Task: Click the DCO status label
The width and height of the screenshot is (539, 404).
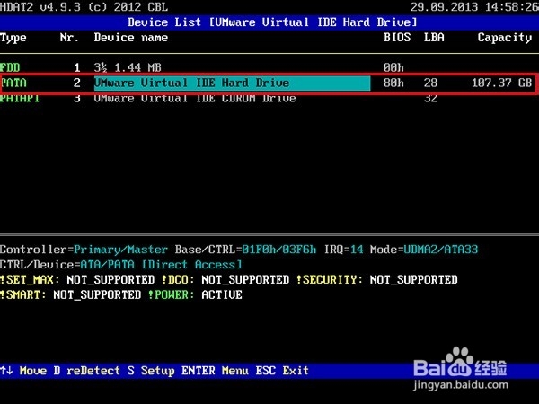Action: point(178,279)
